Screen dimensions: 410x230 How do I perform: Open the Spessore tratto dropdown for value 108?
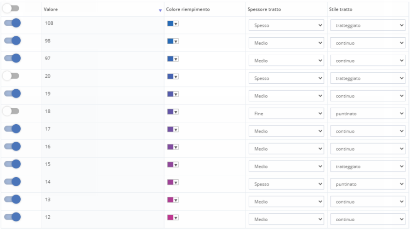(x=287, y=26)
